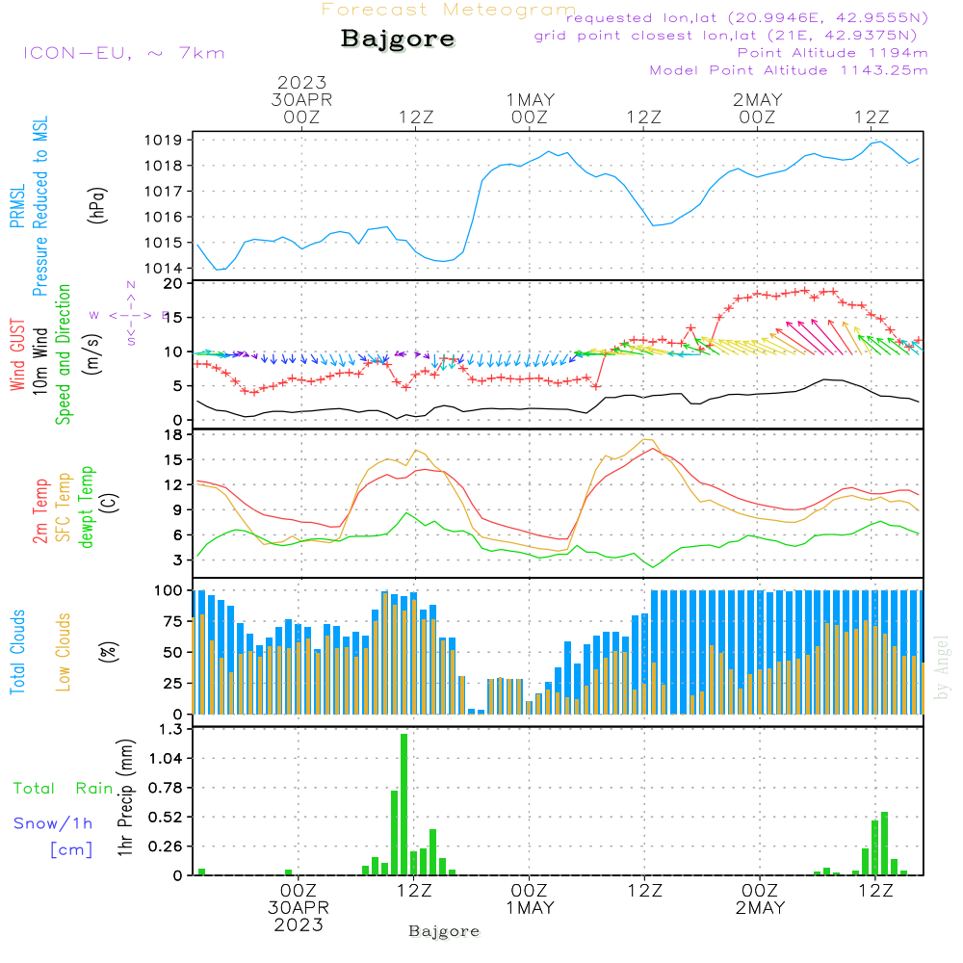Select 'Point Altitude 1194m' text
963x963 pixels.
click(832, 53)
